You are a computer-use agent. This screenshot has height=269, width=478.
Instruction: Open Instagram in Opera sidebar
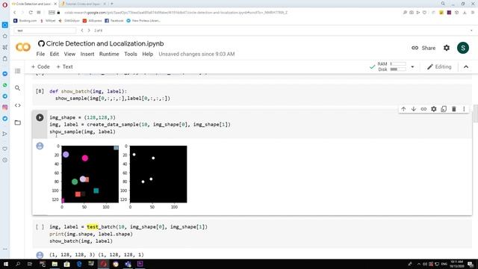(x=5, y=108)
